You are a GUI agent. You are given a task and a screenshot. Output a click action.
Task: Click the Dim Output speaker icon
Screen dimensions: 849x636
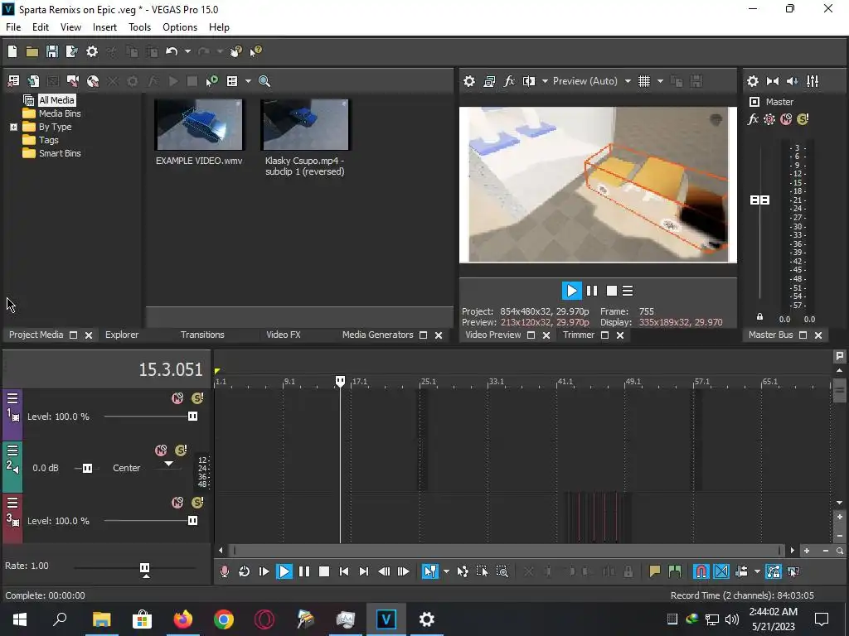coord(792,81)
